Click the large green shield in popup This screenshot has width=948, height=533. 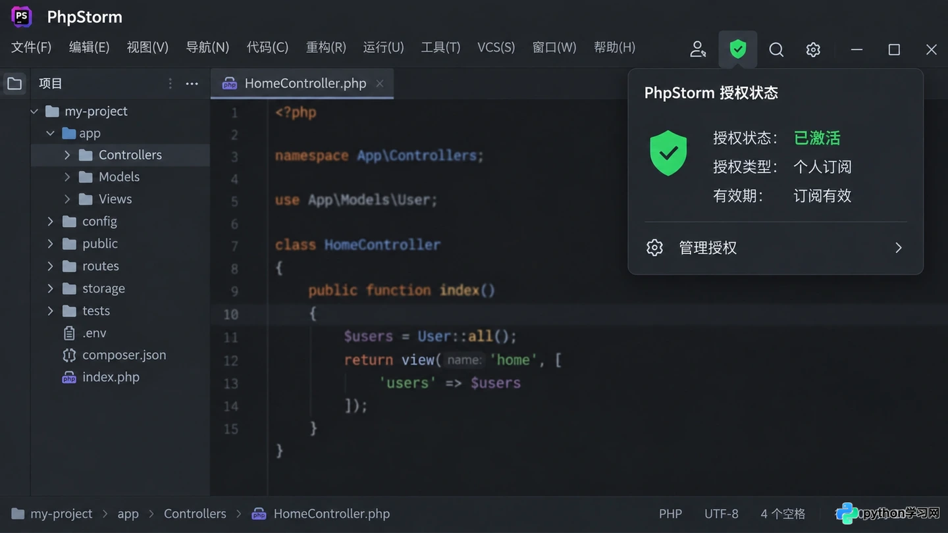668,153
